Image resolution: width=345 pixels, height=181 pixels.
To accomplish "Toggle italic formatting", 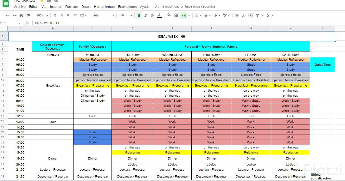I will 146,15.
